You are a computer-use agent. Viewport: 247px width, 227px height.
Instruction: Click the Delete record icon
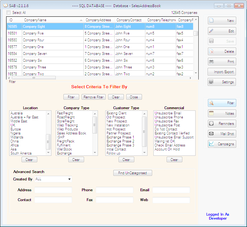tap(211, 51)
